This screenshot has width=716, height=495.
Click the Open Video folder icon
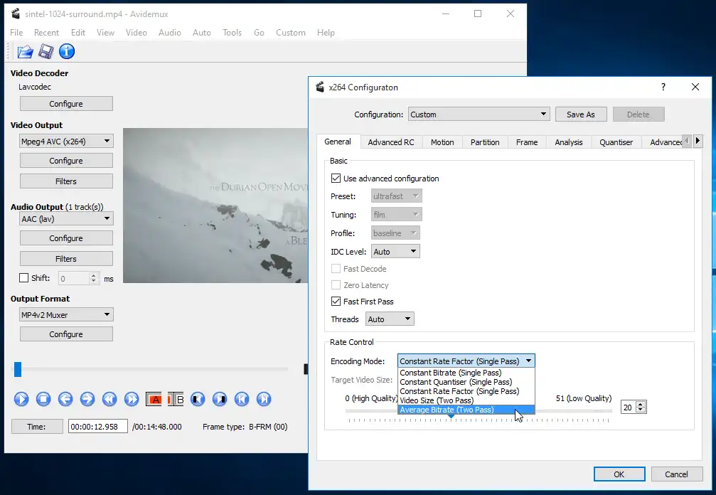point(26,51)
